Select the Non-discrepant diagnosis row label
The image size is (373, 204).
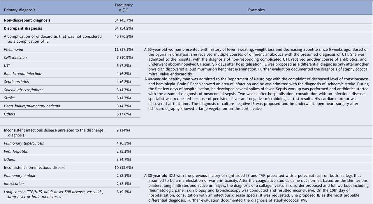pyautogui.click(x=27, y=20)
